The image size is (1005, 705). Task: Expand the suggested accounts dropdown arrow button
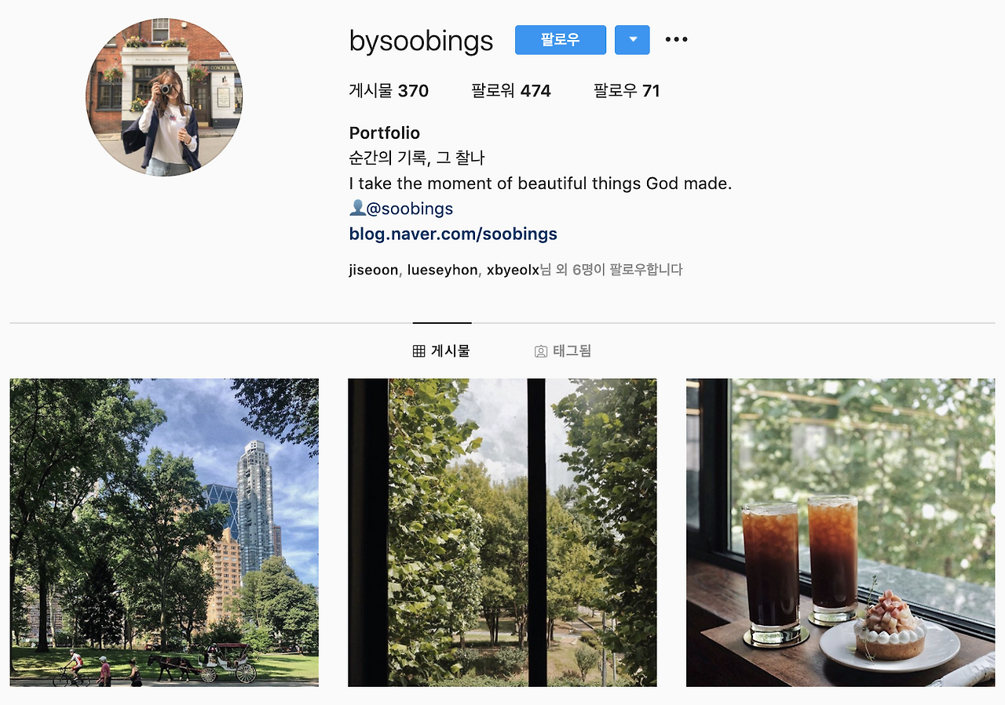pyautogui.click(x=632, y=40)
